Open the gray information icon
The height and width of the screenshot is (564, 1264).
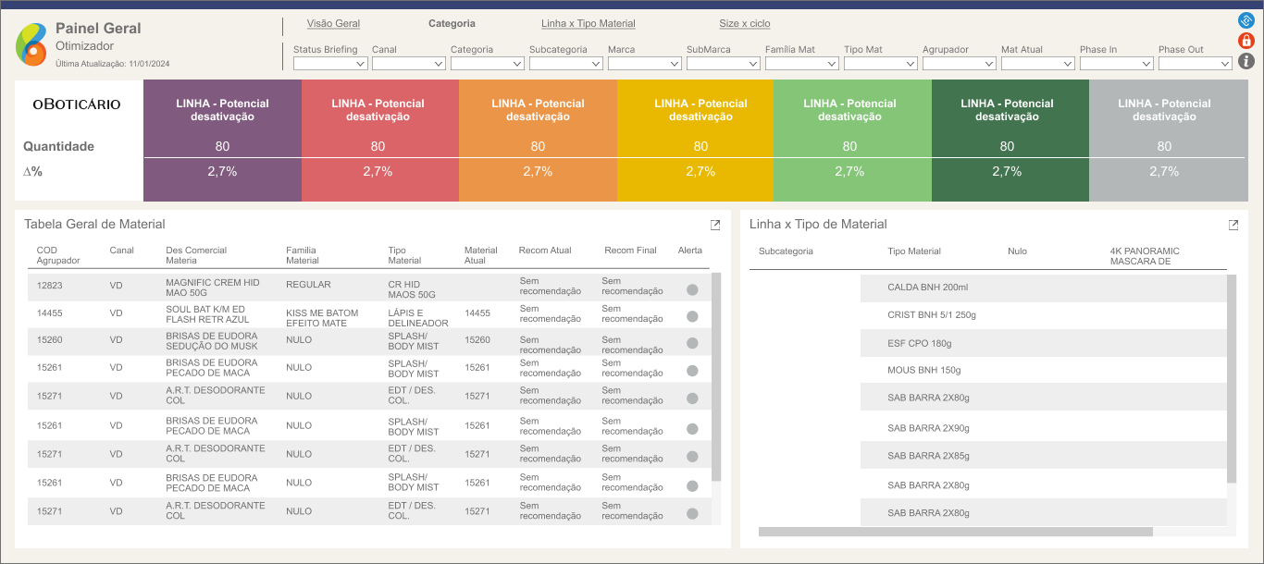[1245, 61]
